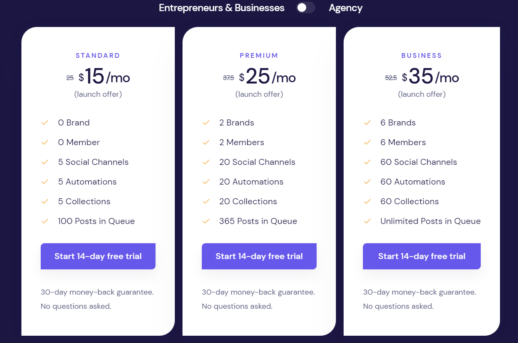Click checkmark icon beside 100 Posts in Queue
Viewport: 518px width, 343px height.
coord(45,221)
